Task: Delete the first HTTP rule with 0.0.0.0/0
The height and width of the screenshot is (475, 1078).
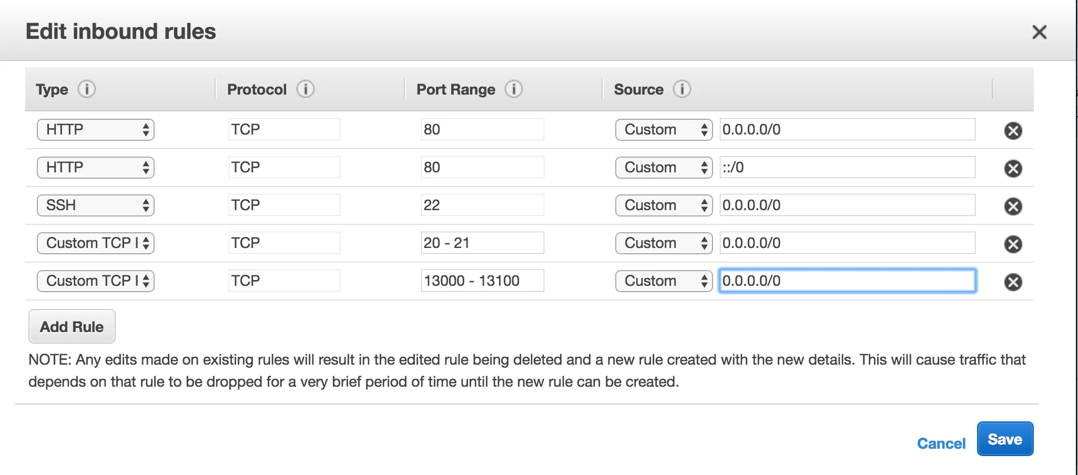Action: pyautogui.click(x=1013, y=130)
